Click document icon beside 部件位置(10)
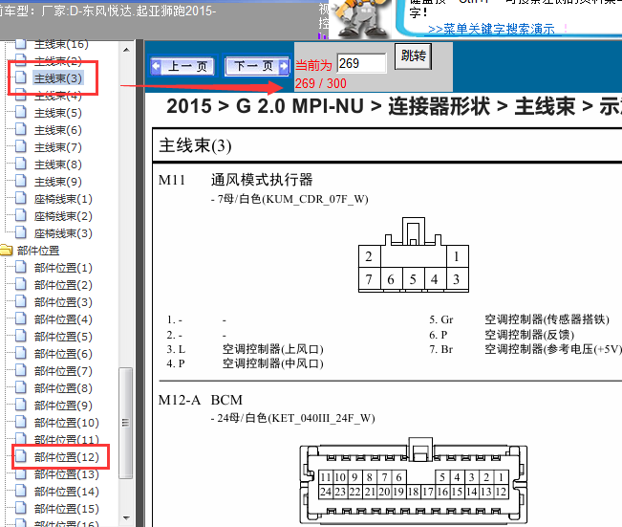This screenshot has width=622, height=527. click(x=21, y=422)
